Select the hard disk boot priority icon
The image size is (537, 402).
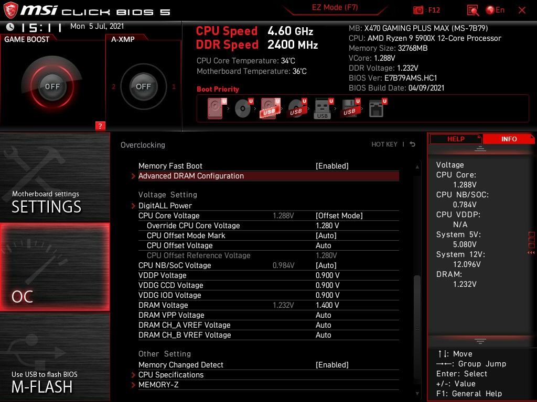217,108
